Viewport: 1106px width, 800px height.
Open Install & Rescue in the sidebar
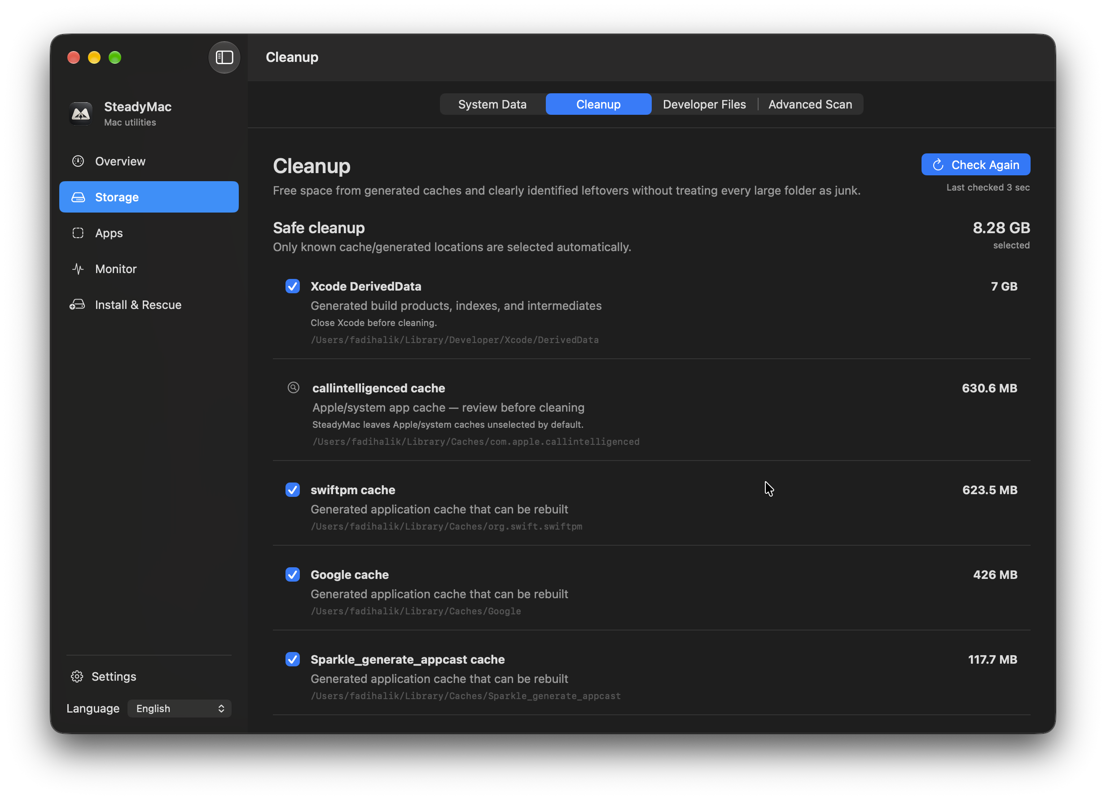click(149, 304)
